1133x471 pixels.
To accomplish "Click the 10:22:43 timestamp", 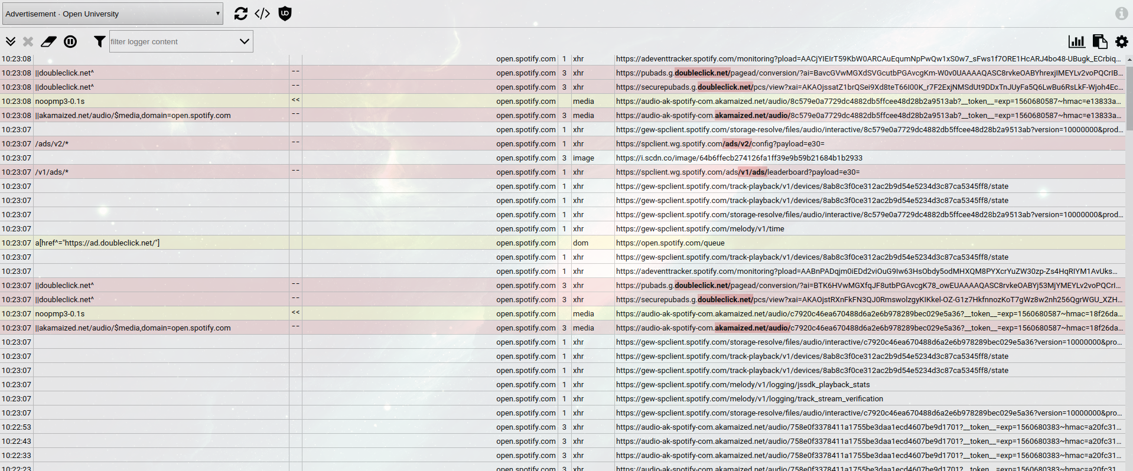I will tap(16, 441).
